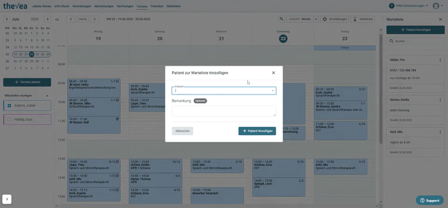
Task: Open the Abrechnungen menu
Action: pos(104,6)
